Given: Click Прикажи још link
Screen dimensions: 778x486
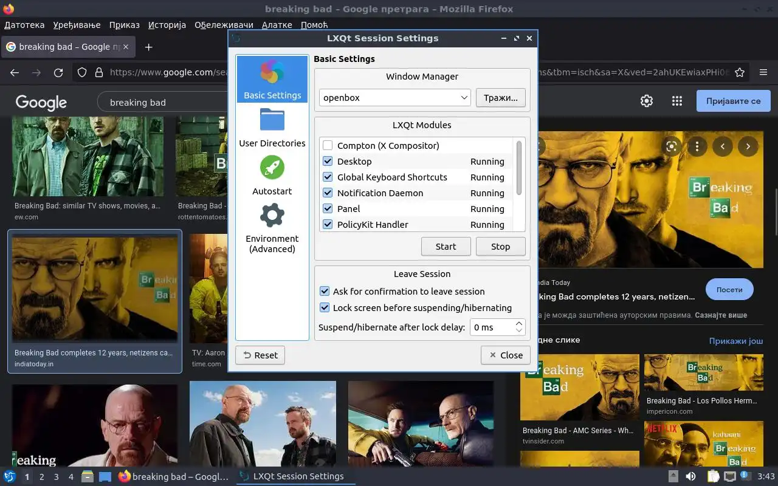Looking at the screenshot, I should point(736,341).
